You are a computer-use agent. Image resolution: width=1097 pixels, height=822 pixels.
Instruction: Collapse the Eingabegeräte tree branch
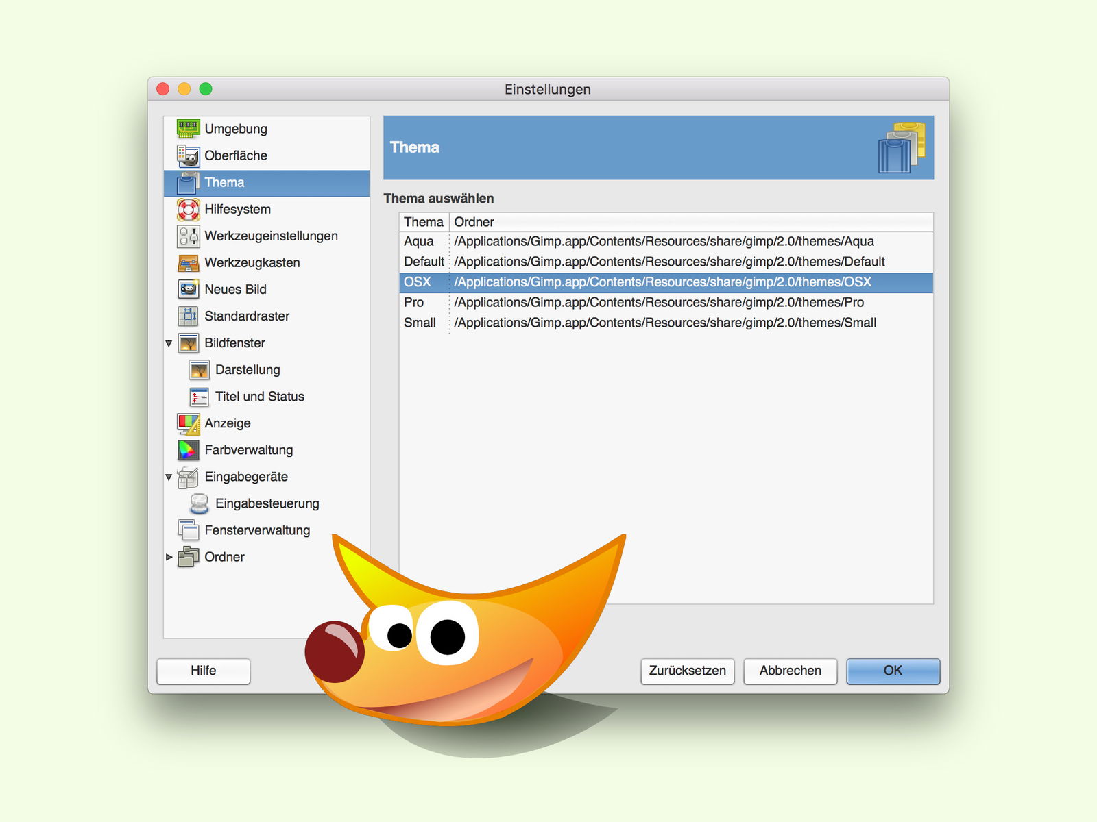pos(169,477)
